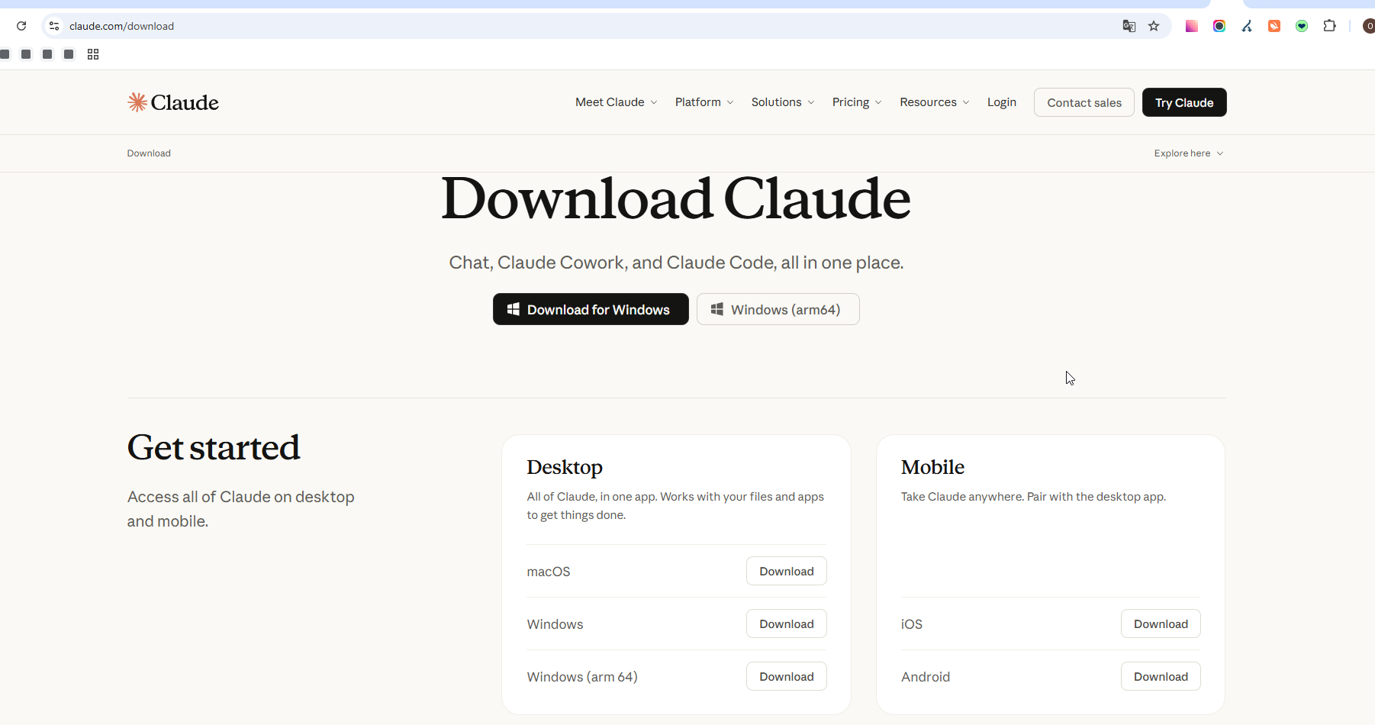Click the "Download Claude" heading

pos(676,198)
